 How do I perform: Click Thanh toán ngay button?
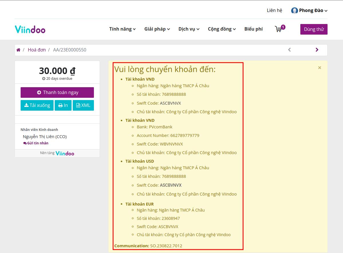(x=57, y=92)
